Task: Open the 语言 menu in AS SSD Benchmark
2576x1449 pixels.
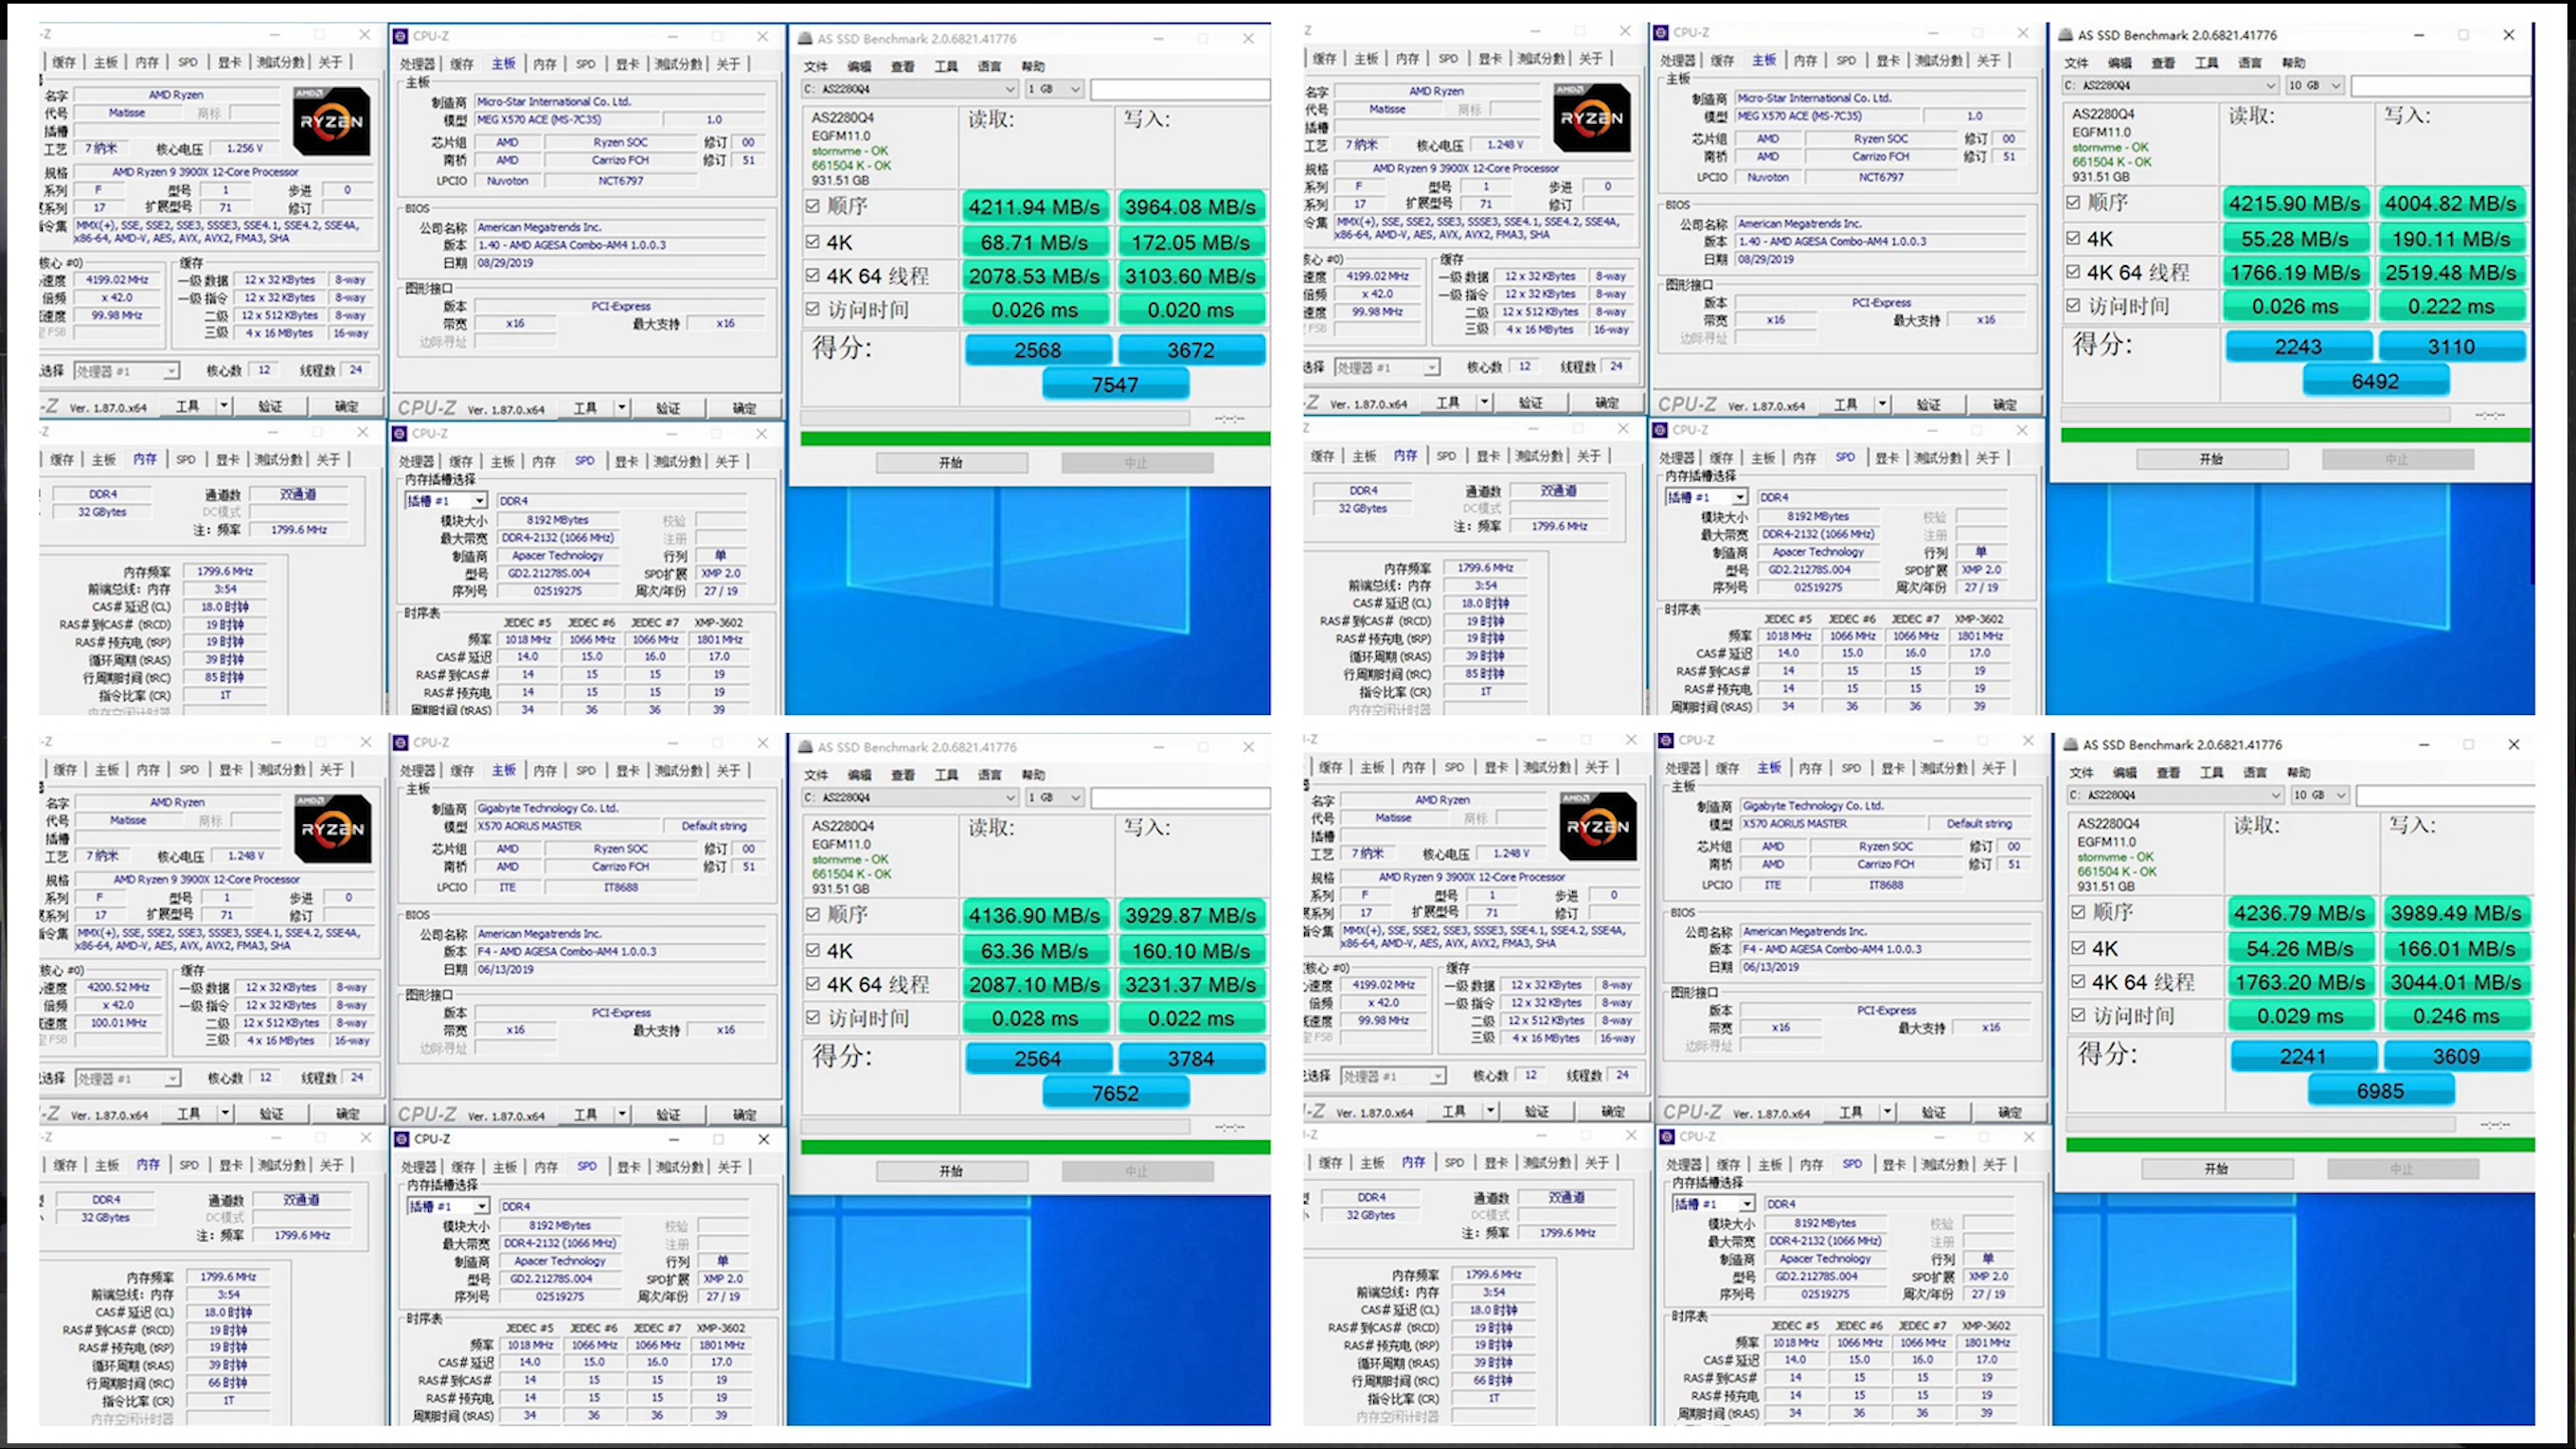Action: 989,66
